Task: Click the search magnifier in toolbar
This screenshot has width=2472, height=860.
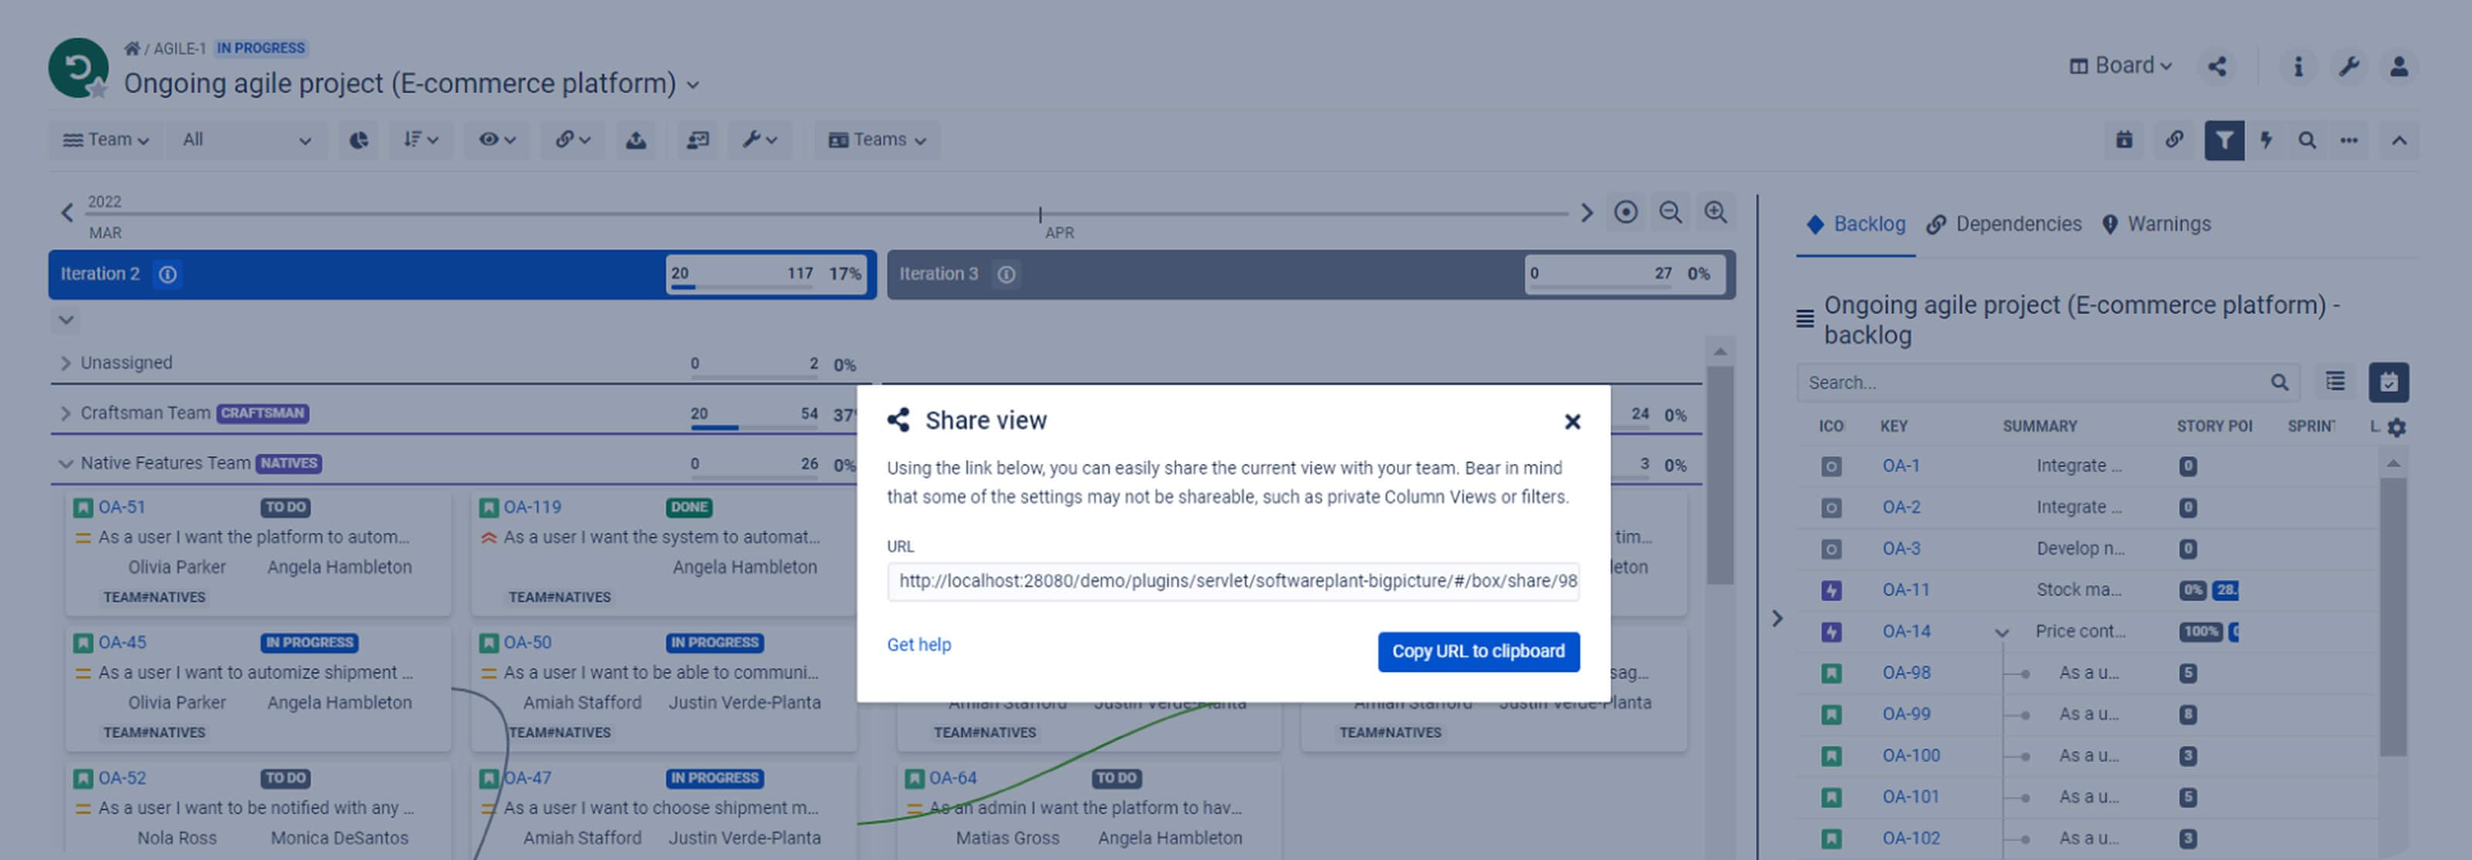Action: [x=2307, y=140]
